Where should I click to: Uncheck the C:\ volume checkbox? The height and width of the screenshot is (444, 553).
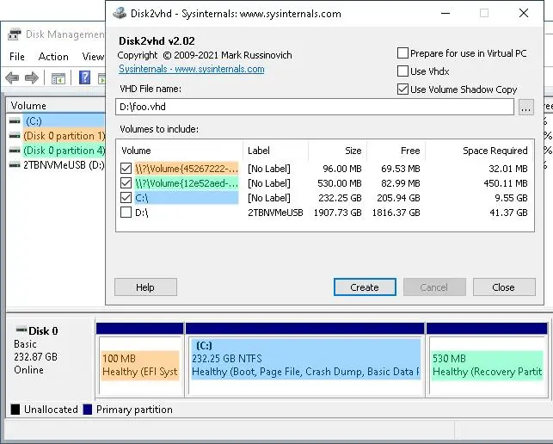126,198
